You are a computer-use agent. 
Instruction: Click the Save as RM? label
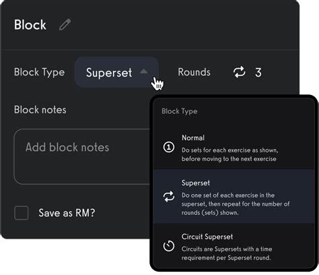67,213
